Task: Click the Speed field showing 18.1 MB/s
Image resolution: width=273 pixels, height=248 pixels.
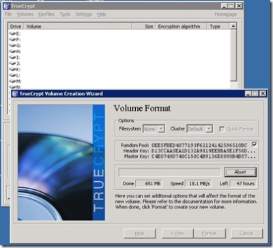Action: (x=198, y=184)
